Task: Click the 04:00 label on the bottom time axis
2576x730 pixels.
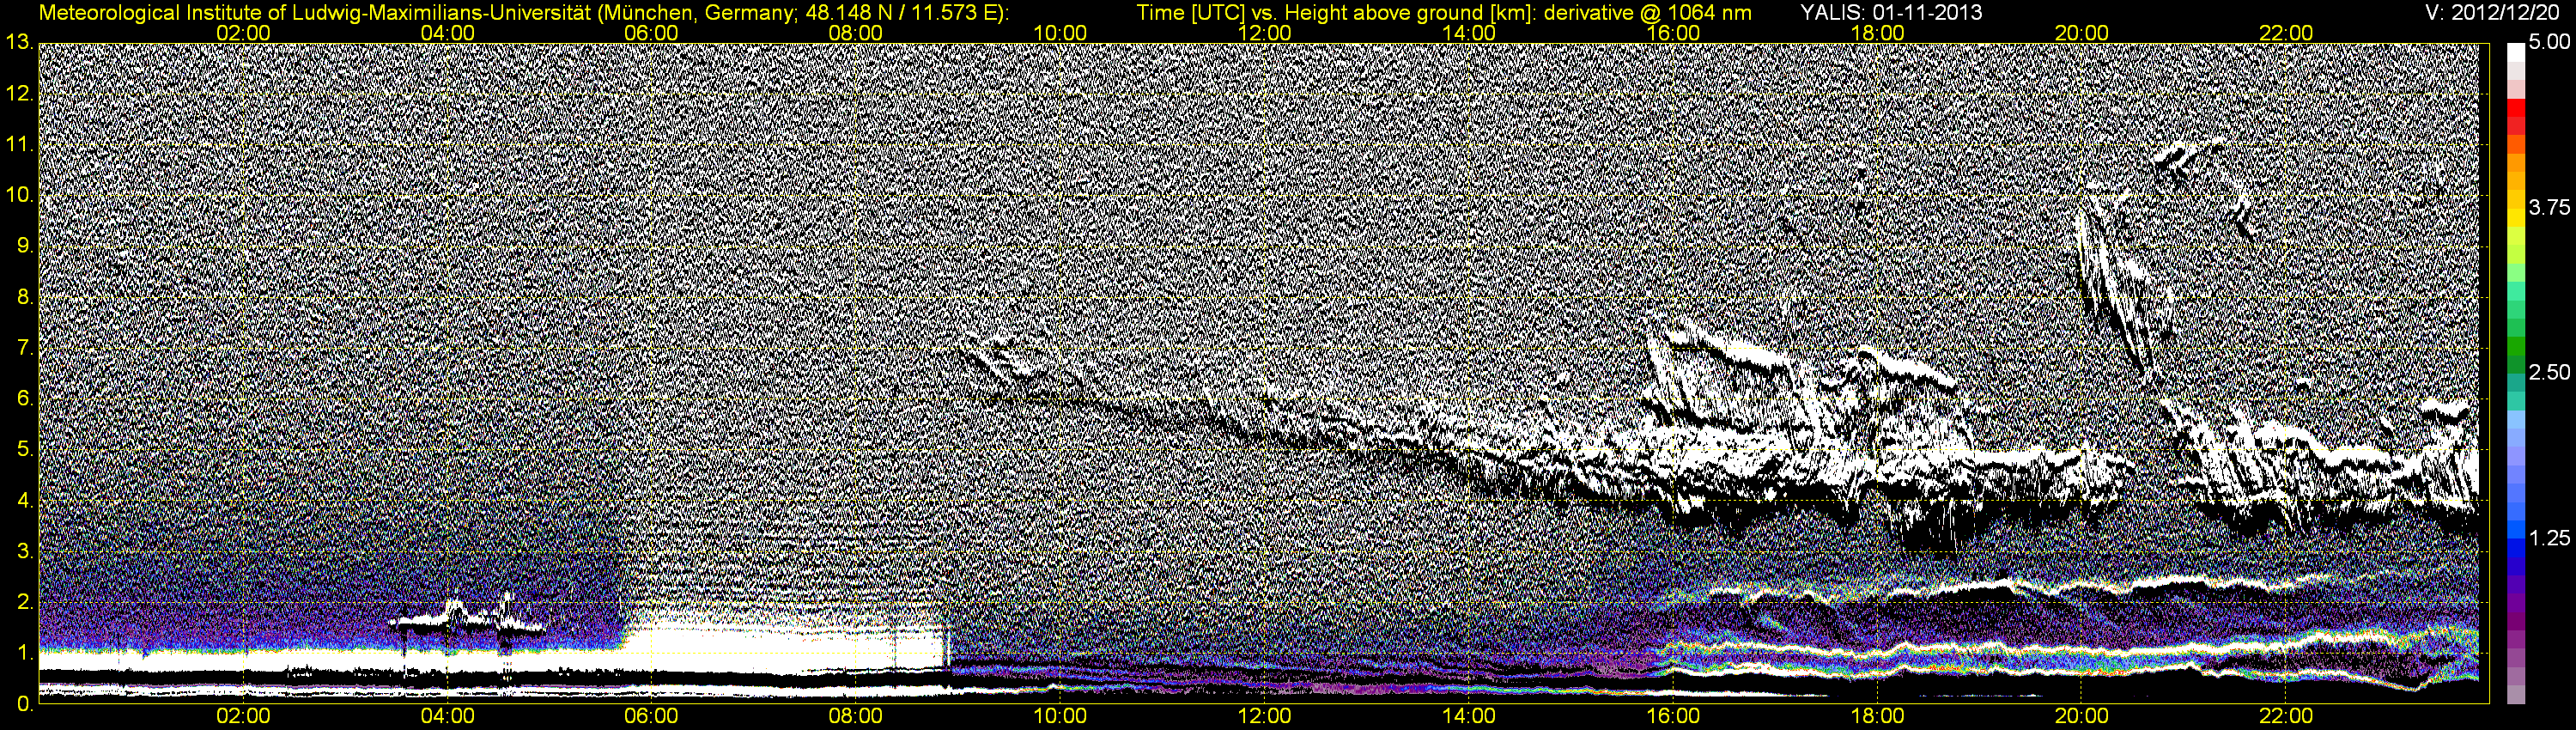Action: [x=447, y=717]
